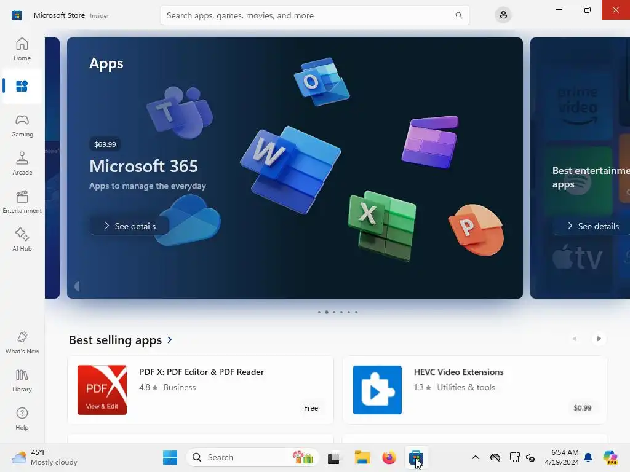Image resolution: width=630 pixels, height=472 pixels.
Task: Click HEVC Video Extensions title
Action: coord(458,372)
